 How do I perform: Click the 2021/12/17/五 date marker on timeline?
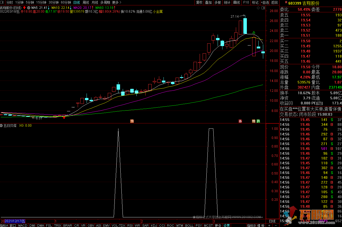15,221
